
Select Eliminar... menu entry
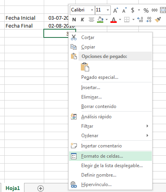(110, 97)
